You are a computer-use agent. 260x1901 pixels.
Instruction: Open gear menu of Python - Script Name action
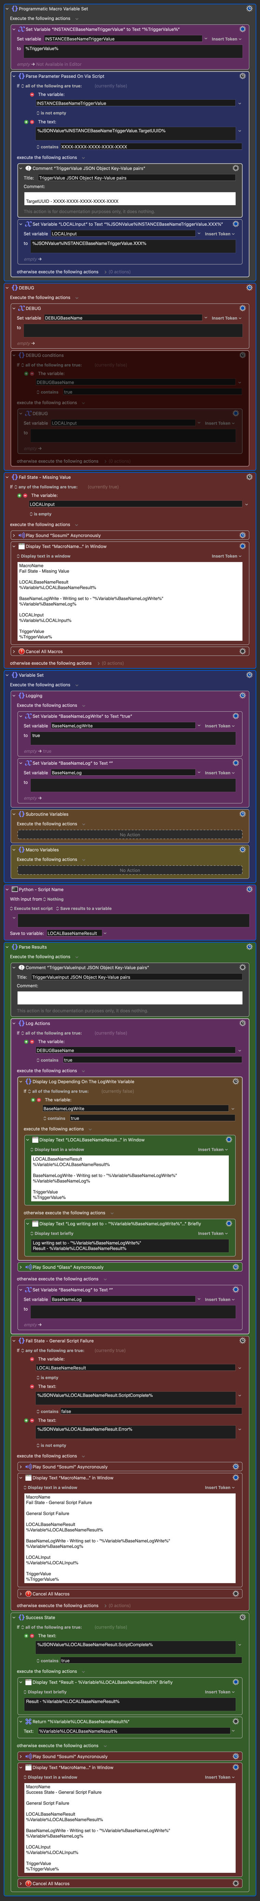(249, 889)
